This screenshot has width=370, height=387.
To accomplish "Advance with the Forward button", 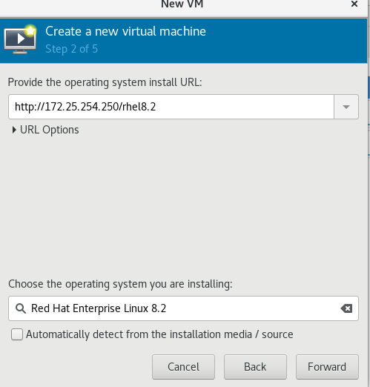I will (x=327, y=367).
